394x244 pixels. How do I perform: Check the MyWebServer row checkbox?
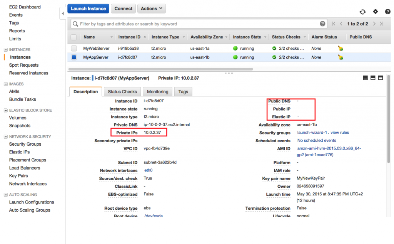pyautogui.click(x=74, y=49)
